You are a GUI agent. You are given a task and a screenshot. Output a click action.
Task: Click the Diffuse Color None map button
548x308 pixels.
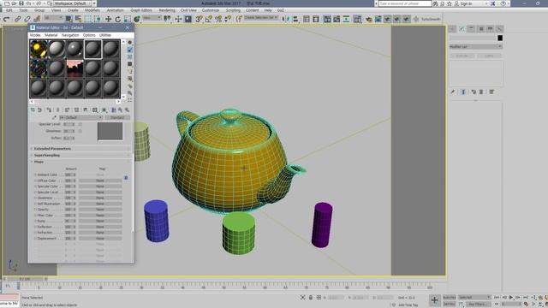coord(100,181)
